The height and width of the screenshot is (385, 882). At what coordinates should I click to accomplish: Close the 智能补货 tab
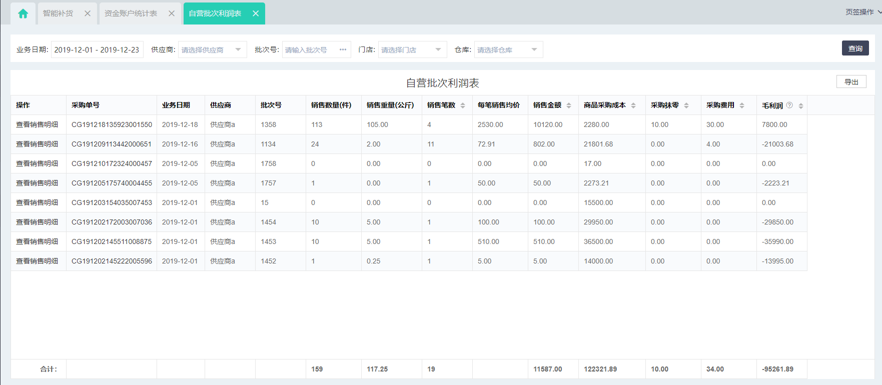tap(88, 13)
